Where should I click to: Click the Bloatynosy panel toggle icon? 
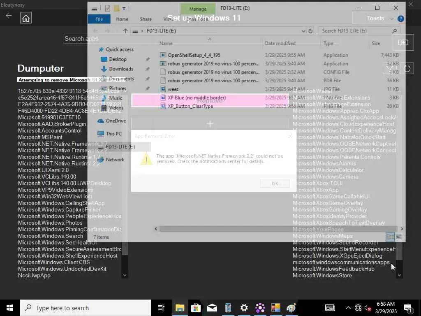[x=403, y=42]
